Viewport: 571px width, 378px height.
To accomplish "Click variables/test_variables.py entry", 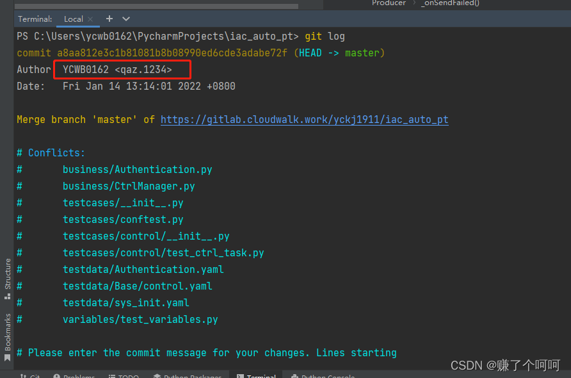I will (x=140, y=319).
